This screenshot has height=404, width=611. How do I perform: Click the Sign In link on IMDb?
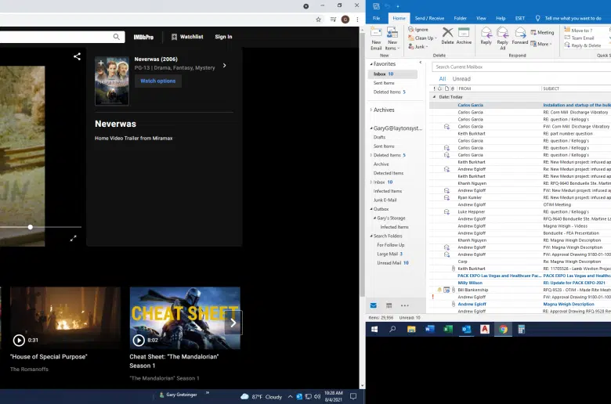coord(223,37)
